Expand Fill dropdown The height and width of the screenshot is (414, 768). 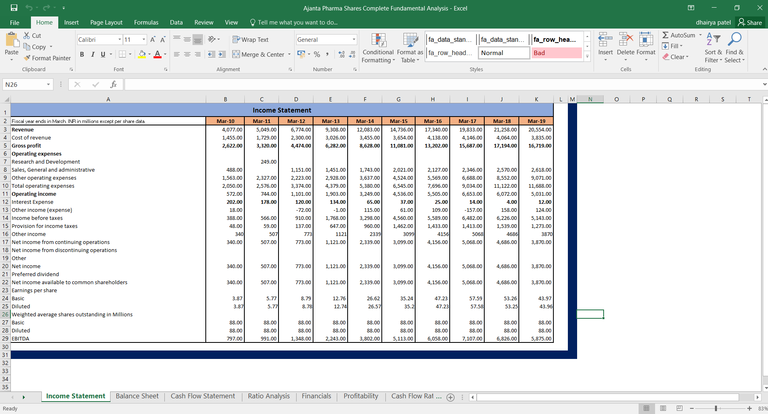click(681, 46)
